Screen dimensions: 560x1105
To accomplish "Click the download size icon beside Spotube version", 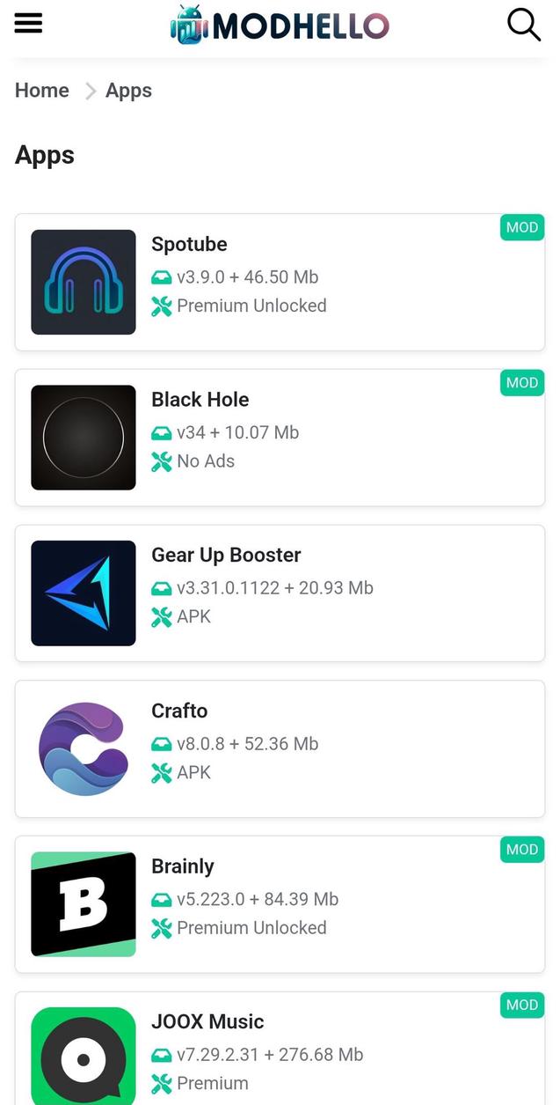I will coord(162,276).
